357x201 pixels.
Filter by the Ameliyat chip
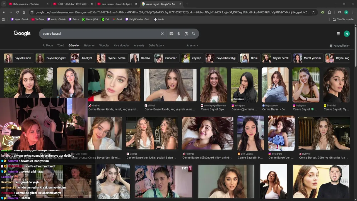(83, 58)
